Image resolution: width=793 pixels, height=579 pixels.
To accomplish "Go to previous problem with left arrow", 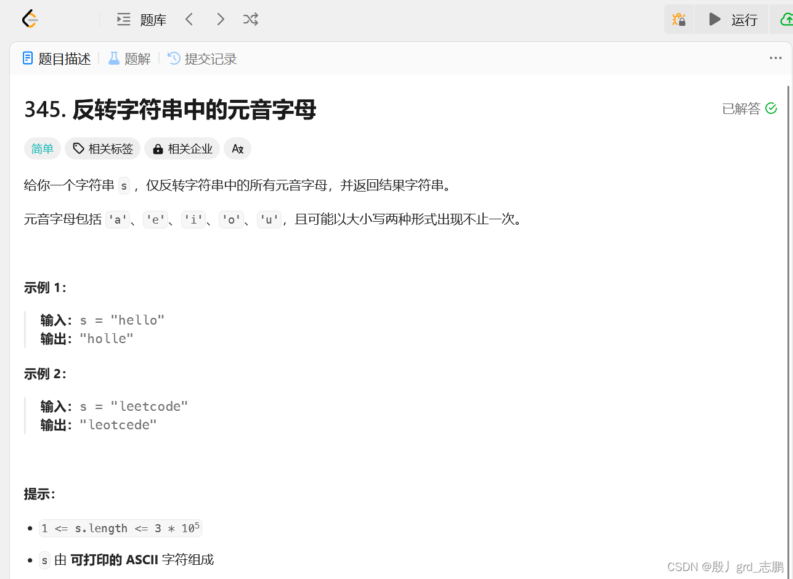I will point(189,19).
